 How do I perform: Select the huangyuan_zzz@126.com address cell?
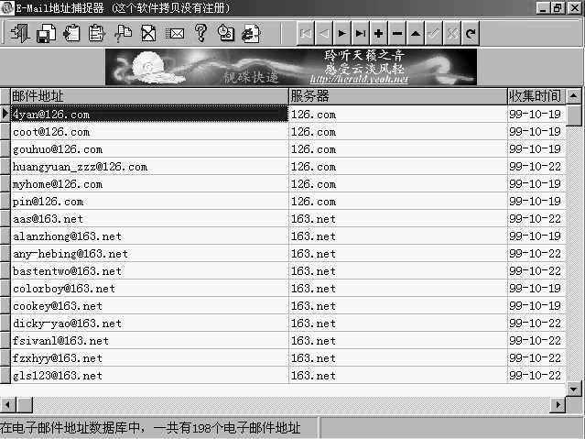pyautogui.click(x=80, y=167)
